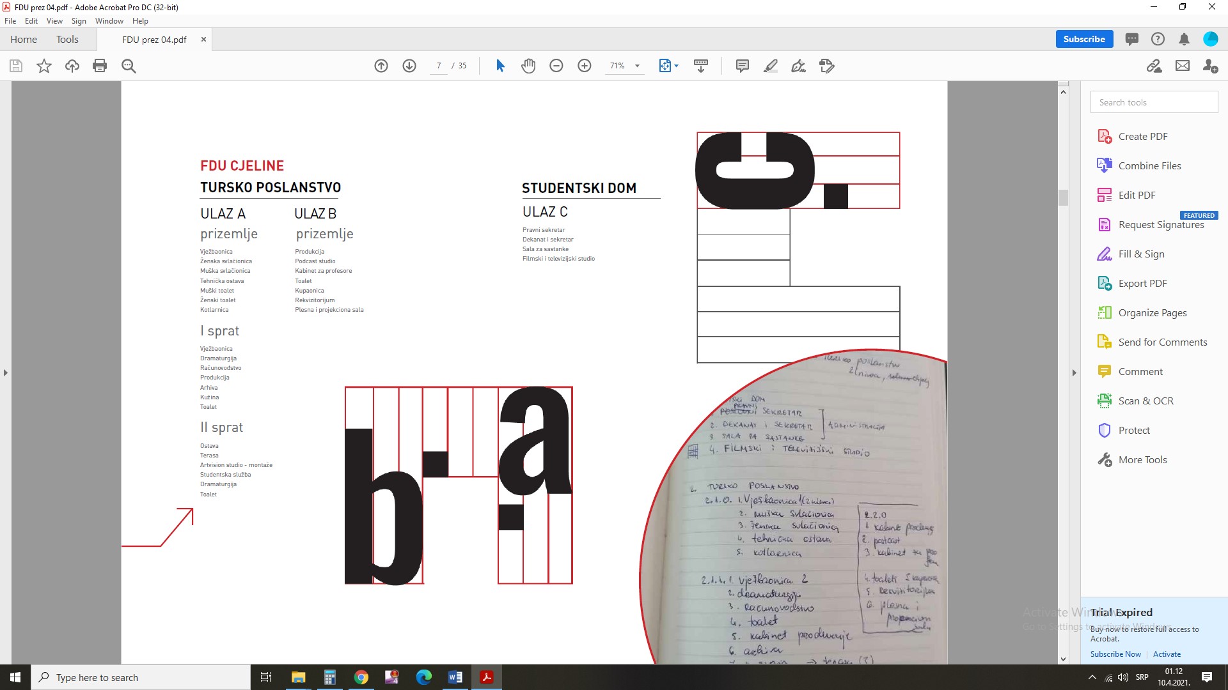Open the chat messages icon in the header
This screenshot has width=1228, height=690.
click(x=1132, y=39)
